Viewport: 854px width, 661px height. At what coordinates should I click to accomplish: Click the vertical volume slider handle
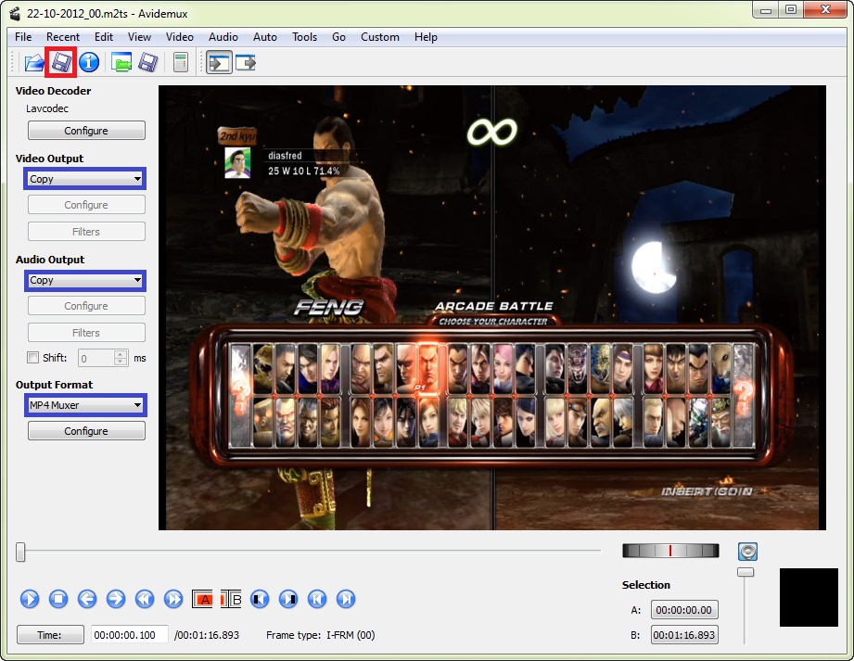click(746, 572)
